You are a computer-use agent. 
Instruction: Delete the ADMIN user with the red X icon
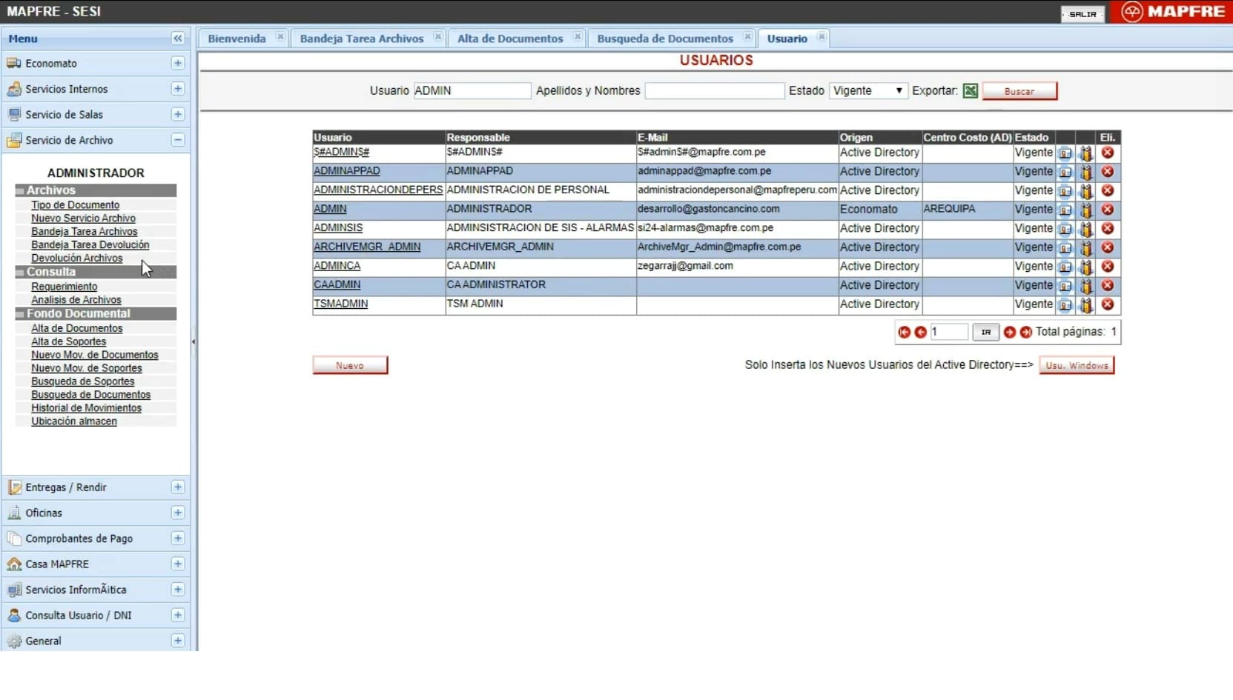pos(1107,209)
